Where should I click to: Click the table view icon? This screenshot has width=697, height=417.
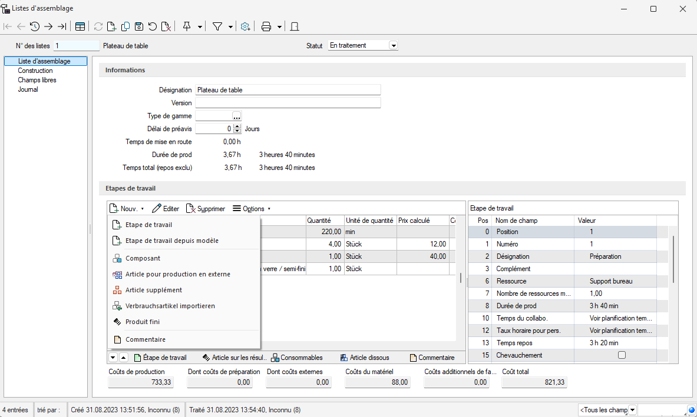click(x=80, y=26)
